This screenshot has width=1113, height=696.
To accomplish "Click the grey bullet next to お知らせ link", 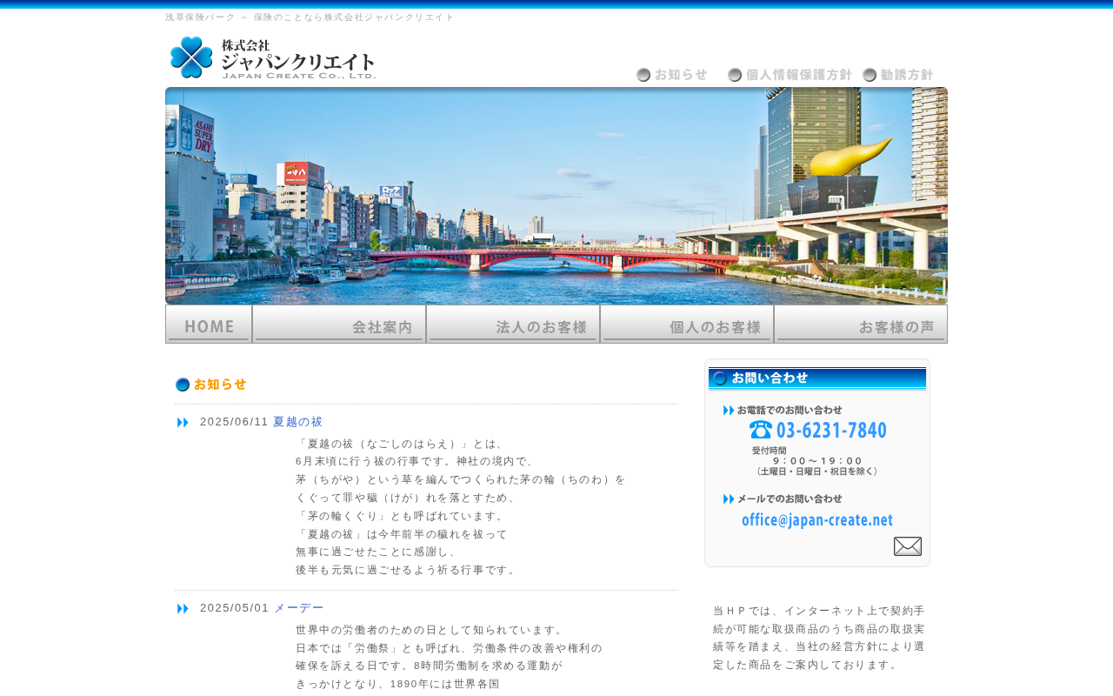I will 643,75.
